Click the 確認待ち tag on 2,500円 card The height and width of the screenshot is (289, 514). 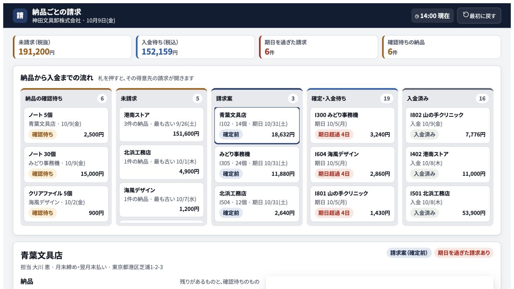(x=43, y=134)
